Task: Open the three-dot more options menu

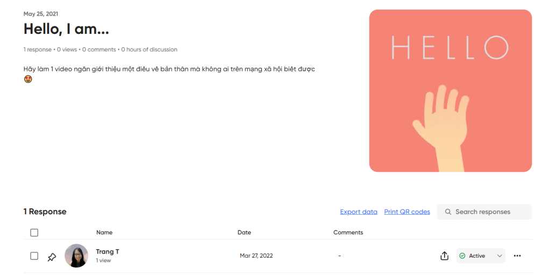Action: (517, 256)
